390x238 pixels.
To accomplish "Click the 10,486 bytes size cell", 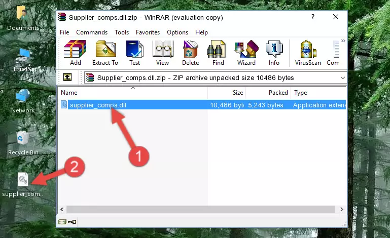I will pos(227,105).
